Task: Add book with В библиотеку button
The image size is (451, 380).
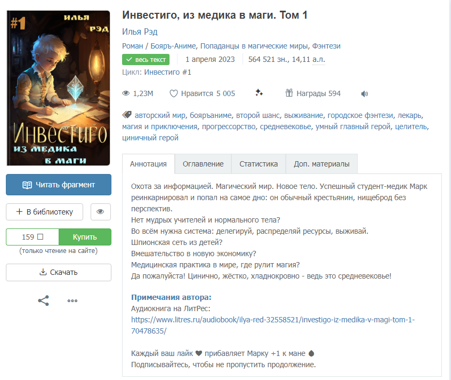Action: (x=45, y=212)
